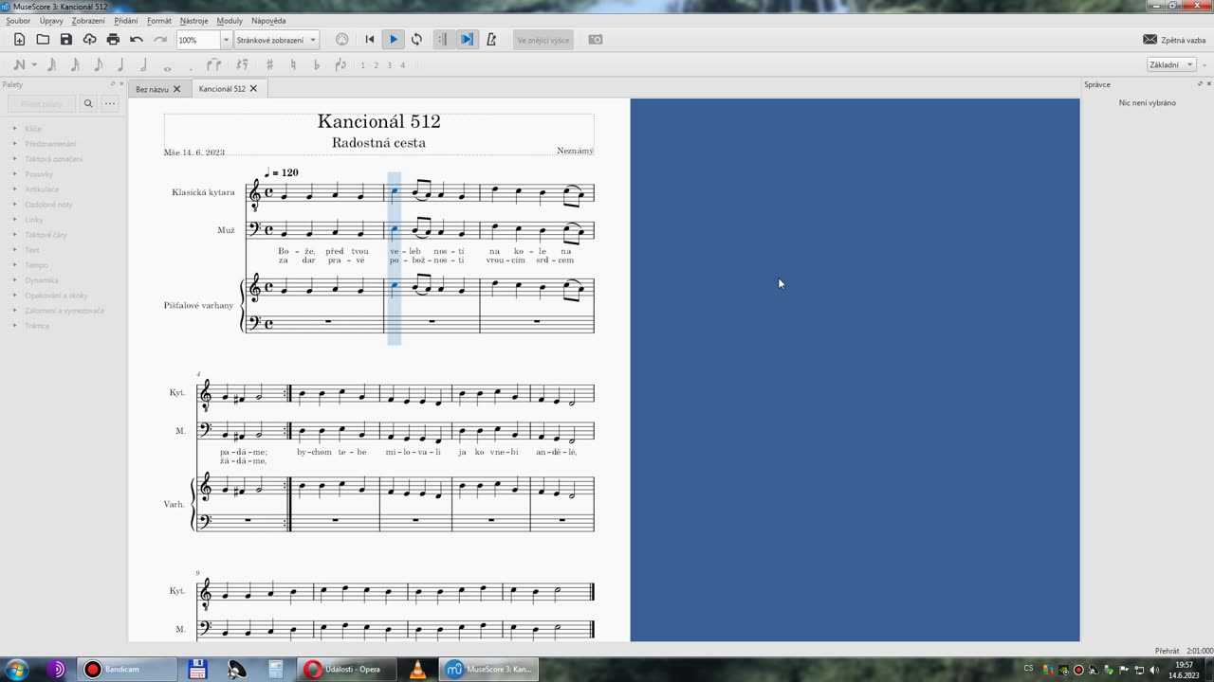Toggle the rest icon

[242, 65]
